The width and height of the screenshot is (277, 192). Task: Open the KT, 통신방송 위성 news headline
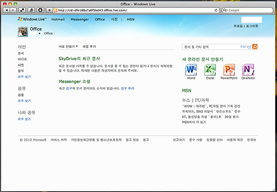tap(210, 117)
